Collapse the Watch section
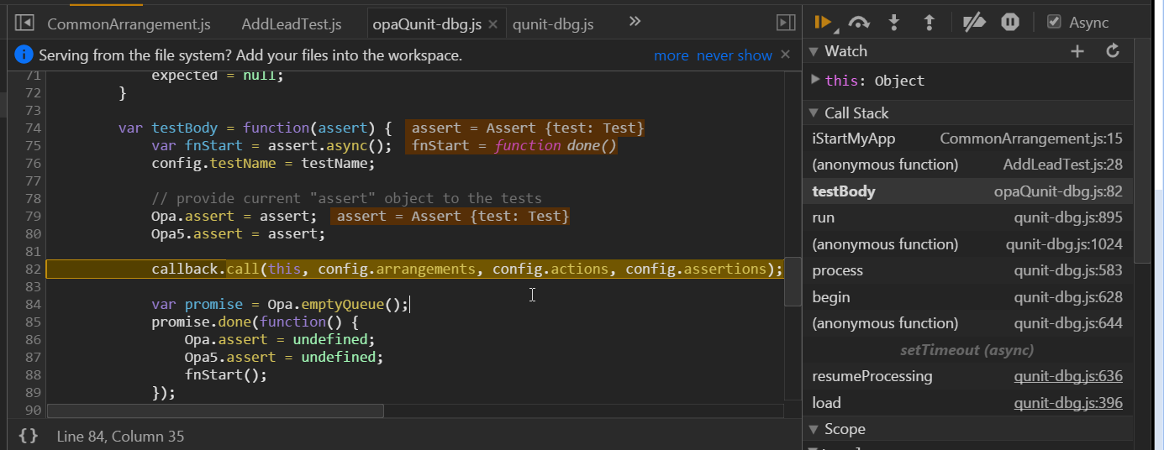The height and width of the screenshot is (450, 1164). coord(814,51)
